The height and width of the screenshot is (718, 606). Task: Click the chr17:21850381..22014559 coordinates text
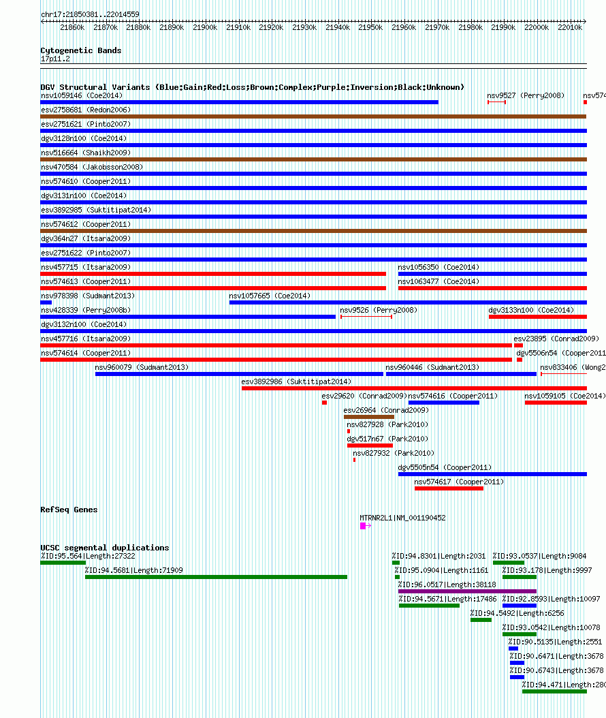90,14
